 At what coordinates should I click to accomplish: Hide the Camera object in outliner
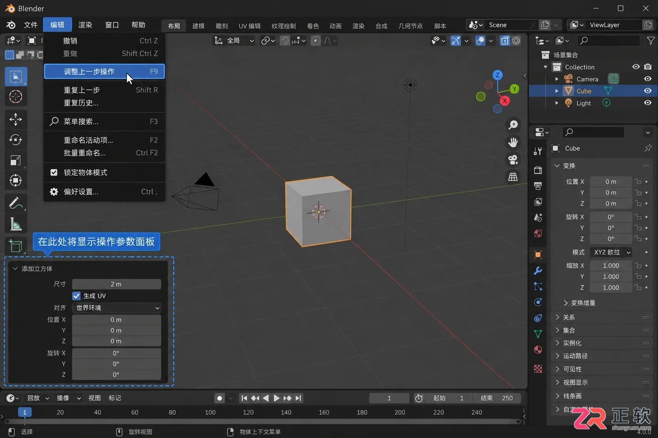pos(647,79)
